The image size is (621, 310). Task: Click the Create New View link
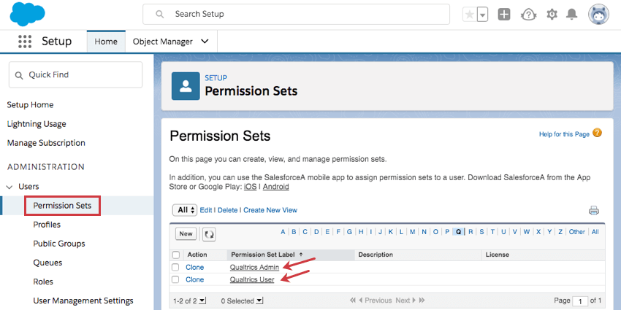(x=270, y=210)
